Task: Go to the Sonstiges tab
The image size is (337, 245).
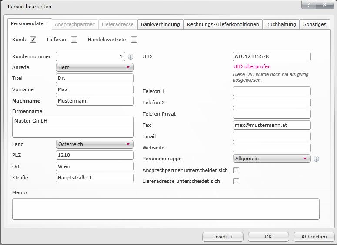Action: [314, 24]
